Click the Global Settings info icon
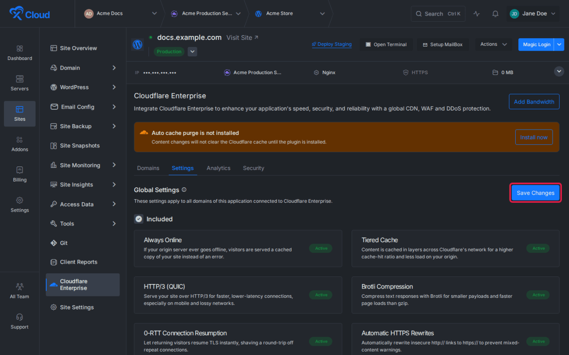Viewport: 569px width, 355px height. point(184,189)
